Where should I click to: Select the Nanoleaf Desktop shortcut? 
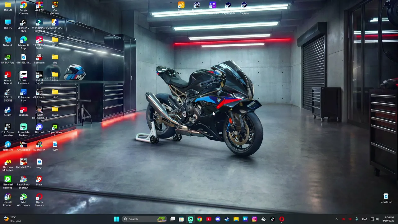click(x=8, y=182)
